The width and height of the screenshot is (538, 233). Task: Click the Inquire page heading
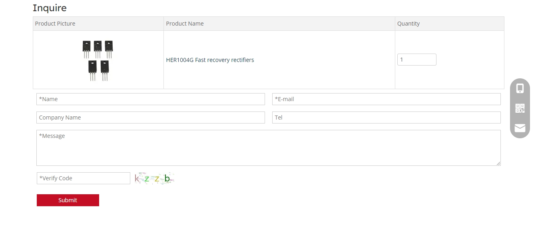click(50, 8)
